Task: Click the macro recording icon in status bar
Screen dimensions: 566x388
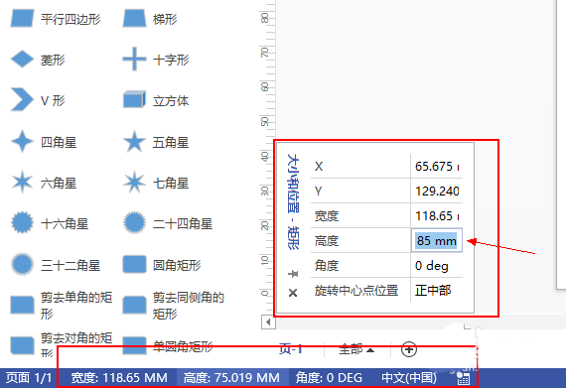Action: pyautogui.click(x=463, y=378)
